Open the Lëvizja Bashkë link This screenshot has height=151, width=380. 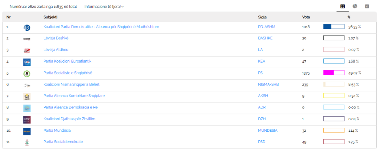click(x=56, y=38)
